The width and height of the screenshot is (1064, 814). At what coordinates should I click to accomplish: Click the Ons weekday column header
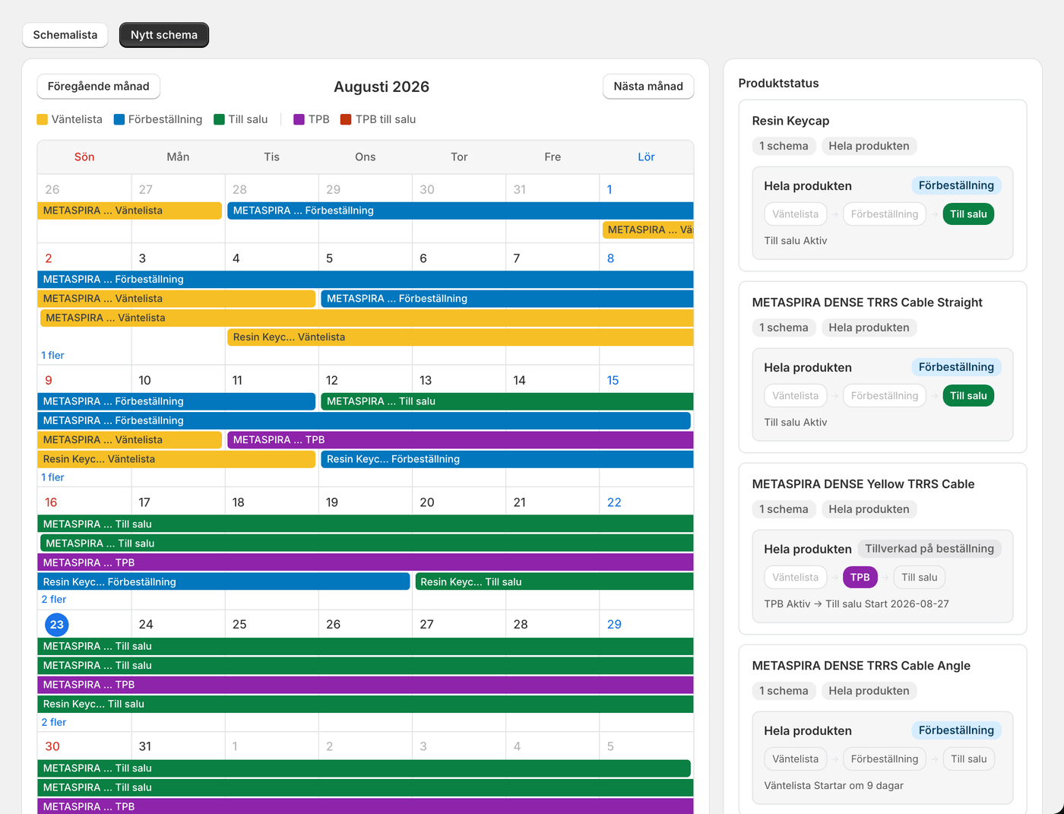pos(366,157)
